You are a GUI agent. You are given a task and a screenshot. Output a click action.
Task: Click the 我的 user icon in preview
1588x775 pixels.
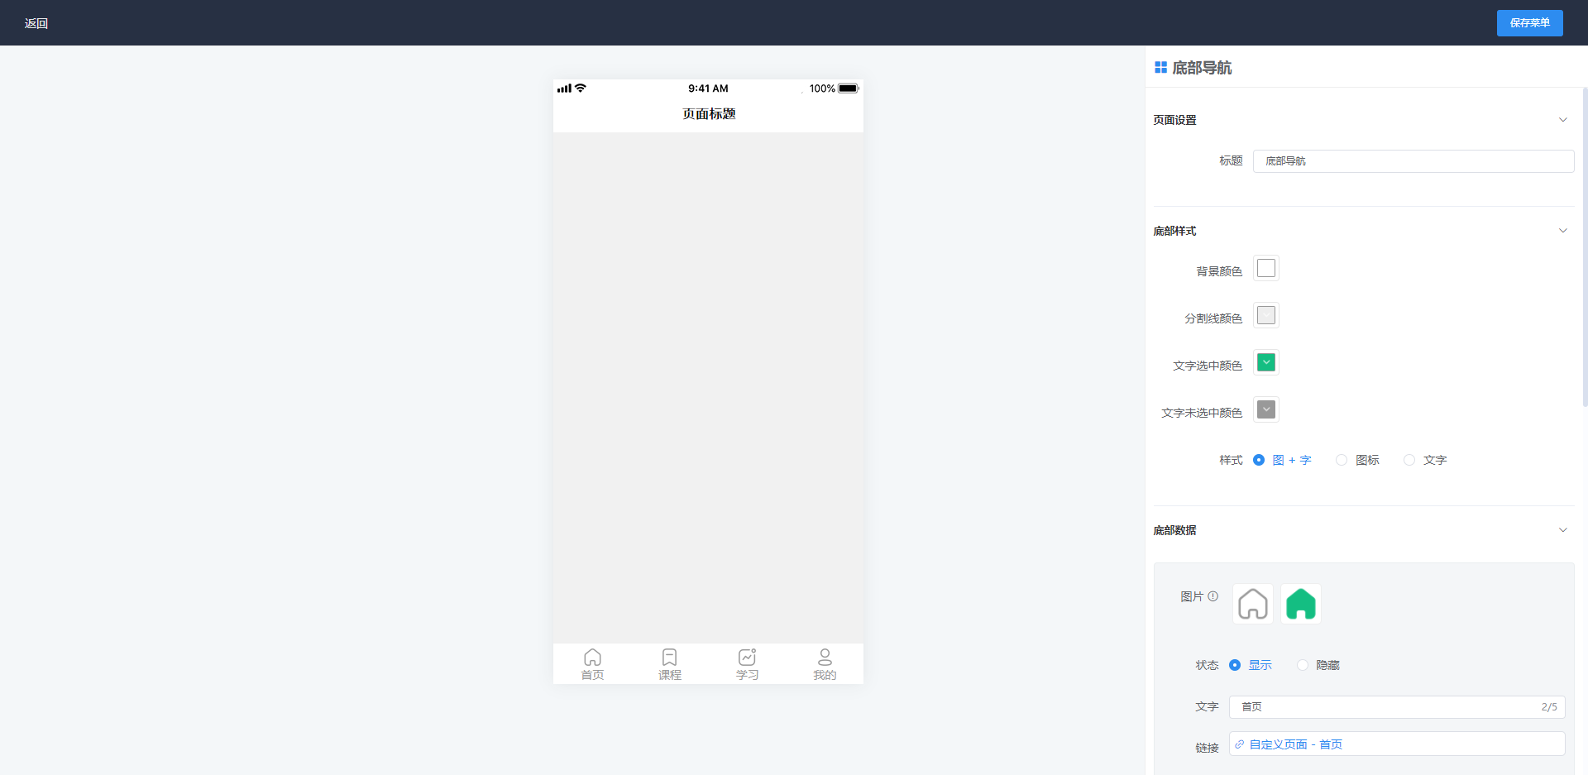pyautogui.click(x=825, y=657)
